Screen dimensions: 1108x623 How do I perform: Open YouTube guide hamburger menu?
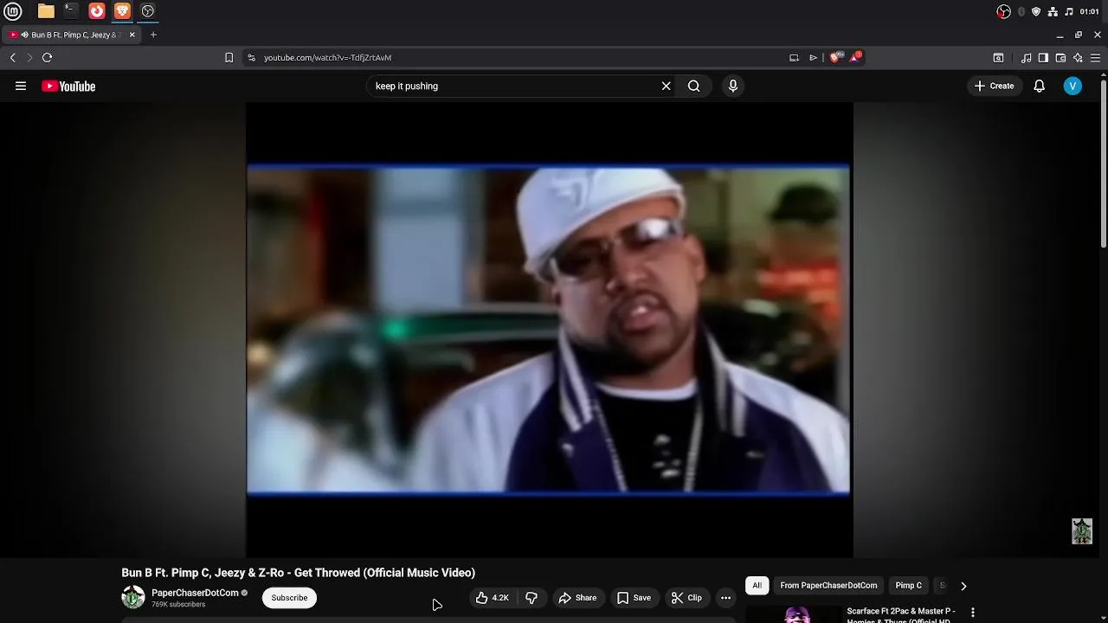tap(21, 86)
